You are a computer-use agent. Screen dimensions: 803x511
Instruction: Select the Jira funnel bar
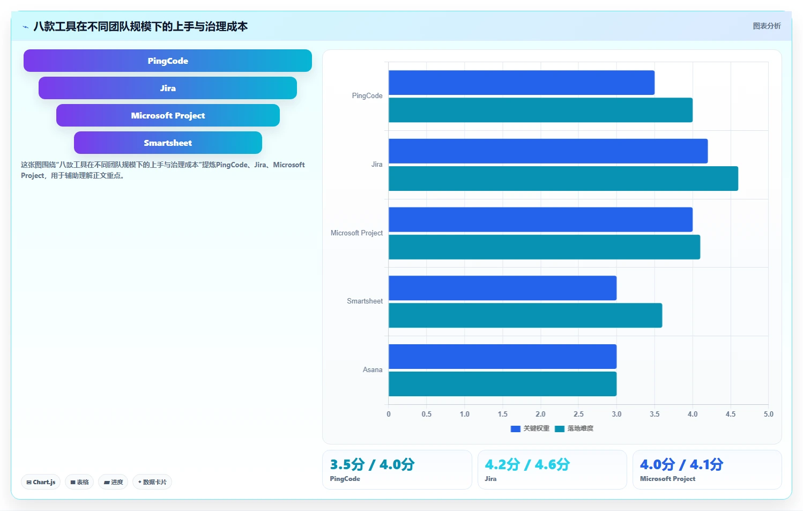(x=168, y=88)
